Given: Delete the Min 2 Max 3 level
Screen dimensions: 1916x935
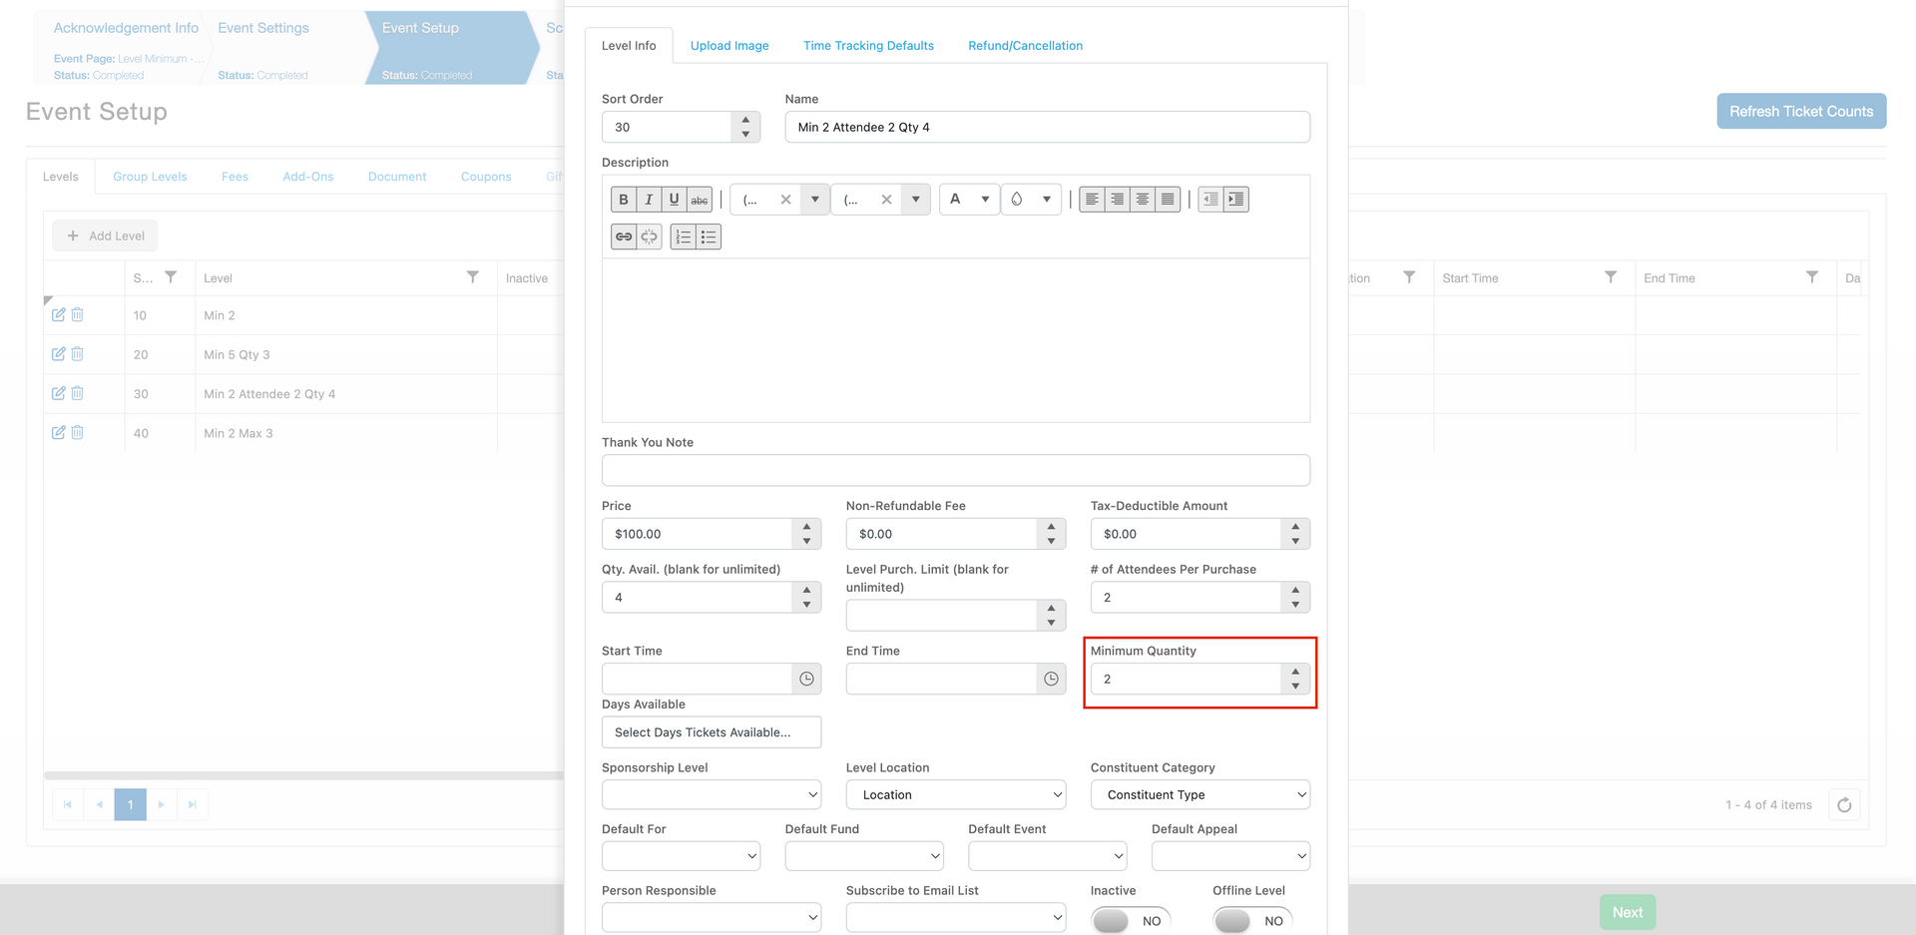Looking at the screenshot, I should pos(77,433).
